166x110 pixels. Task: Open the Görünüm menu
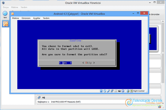point(26,18)
